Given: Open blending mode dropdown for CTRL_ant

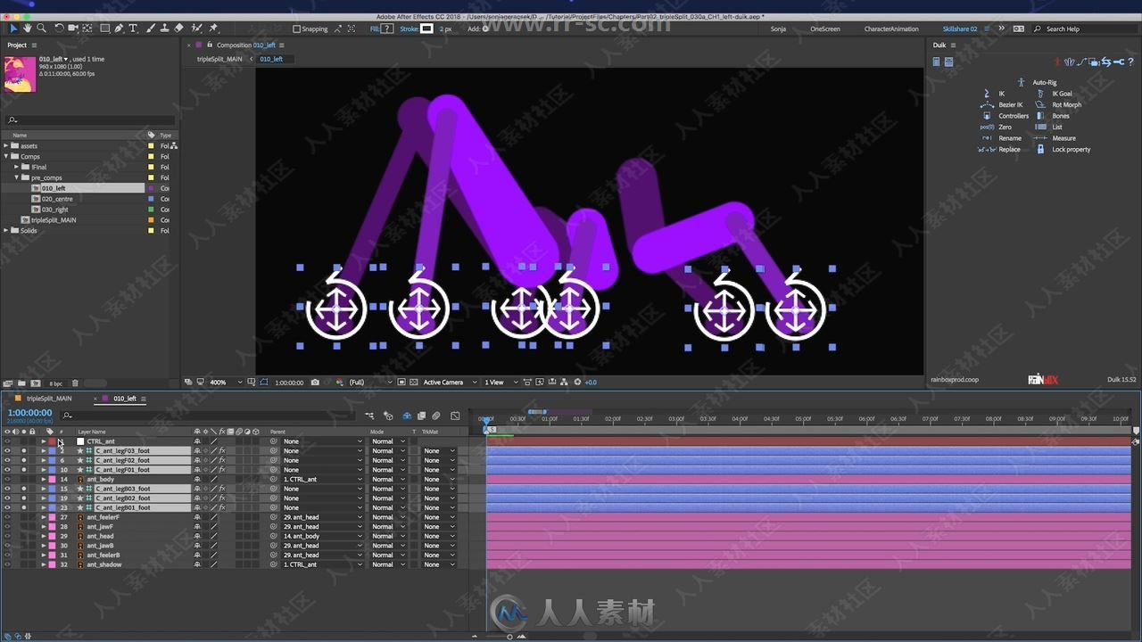Looking at the screenshot, I should pos(387,441).
